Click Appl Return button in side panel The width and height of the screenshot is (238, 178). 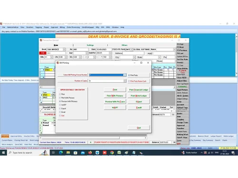(182, 90)
